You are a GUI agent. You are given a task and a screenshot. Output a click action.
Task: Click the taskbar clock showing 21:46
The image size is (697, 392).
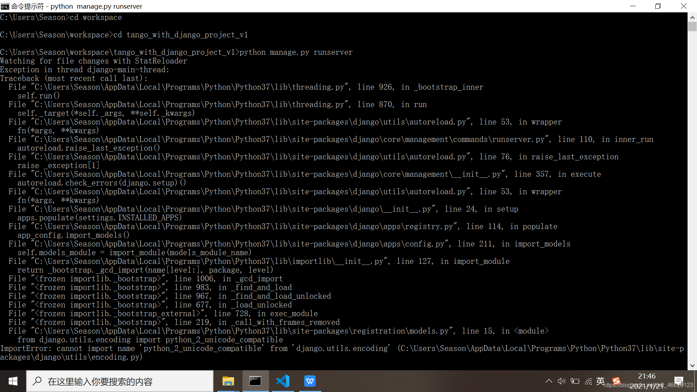[x=647, y=376]
